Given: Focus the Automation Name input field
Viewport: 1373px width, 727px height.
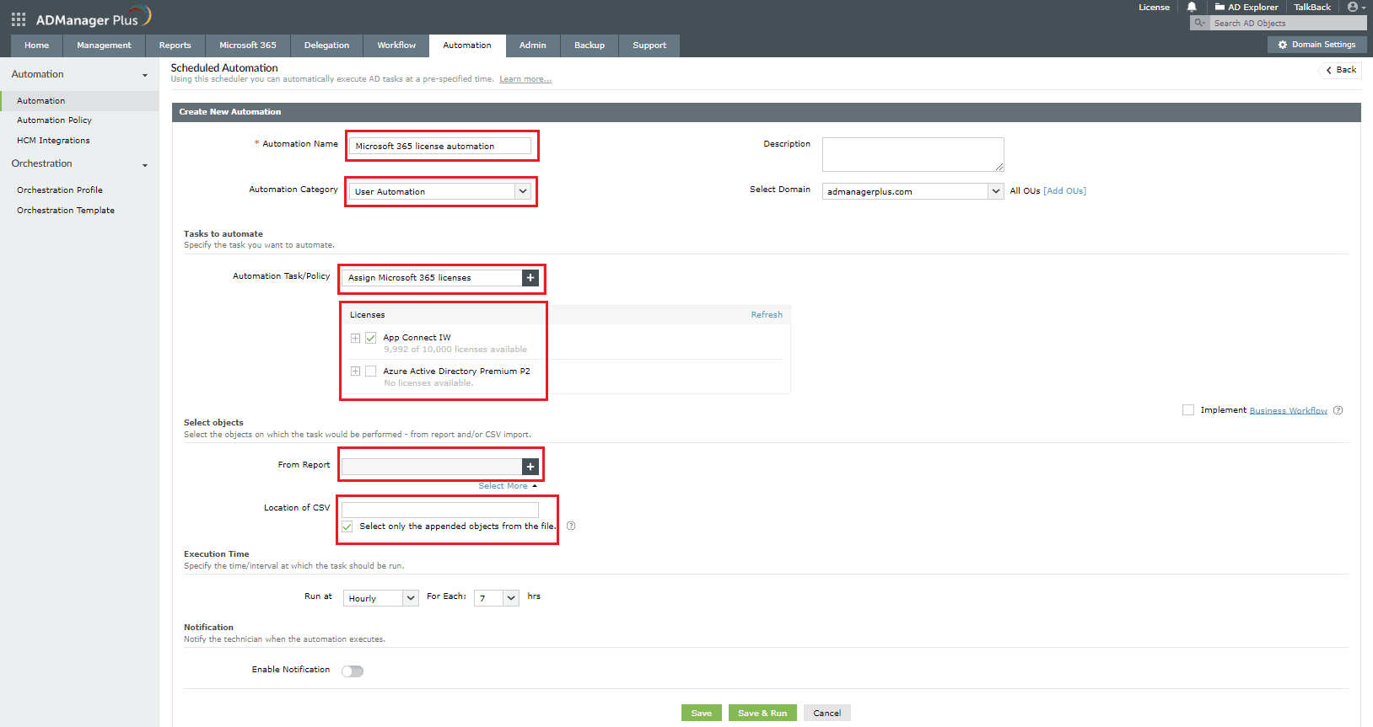Looking at the screenshot, I should 440,146.
